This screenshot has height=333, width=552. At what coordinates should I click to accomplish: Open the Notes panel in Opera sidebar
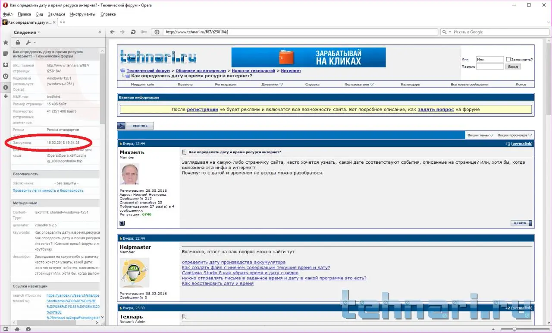pos(6,54)
